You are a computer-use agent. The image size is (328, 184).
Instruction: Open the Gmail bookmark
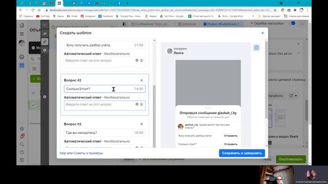72,16
